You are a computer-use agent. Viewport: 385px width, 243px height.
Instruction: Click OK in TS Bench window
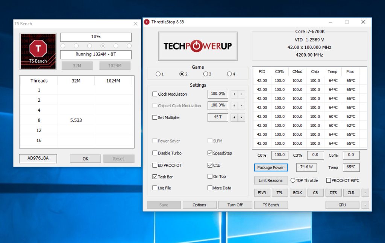click(85, 159)
